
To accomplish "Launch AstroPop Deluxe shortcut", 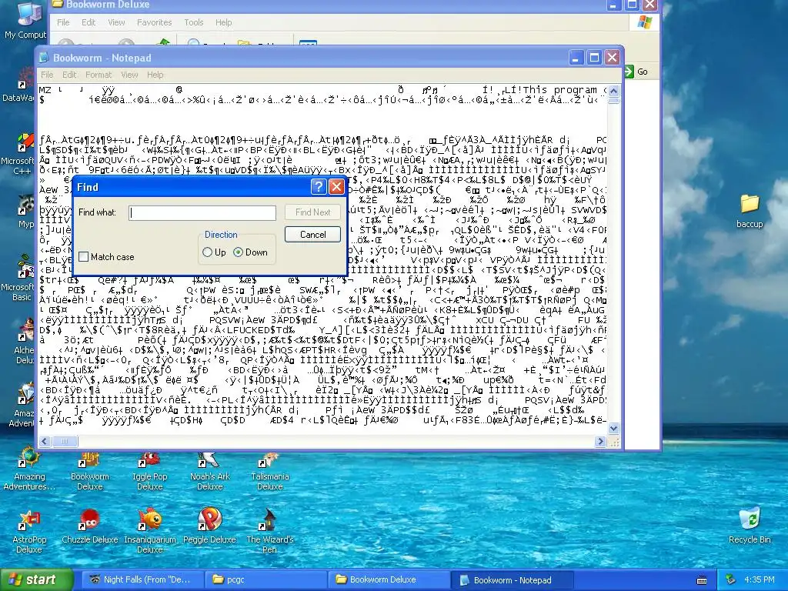I will click(29, 532).
